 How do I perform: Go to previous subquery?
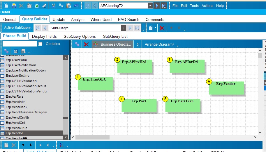pos(45,28)
